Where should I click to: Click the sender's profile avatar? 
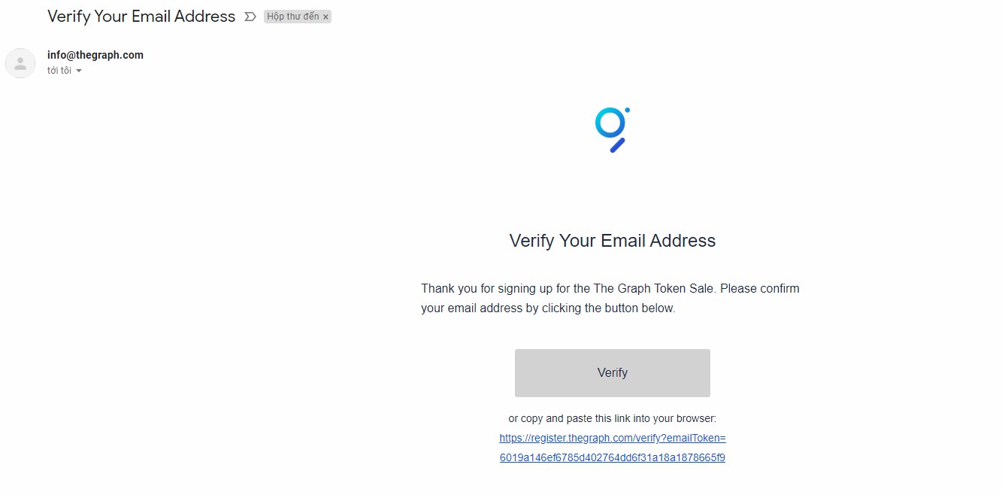click(x=20, y=63)
